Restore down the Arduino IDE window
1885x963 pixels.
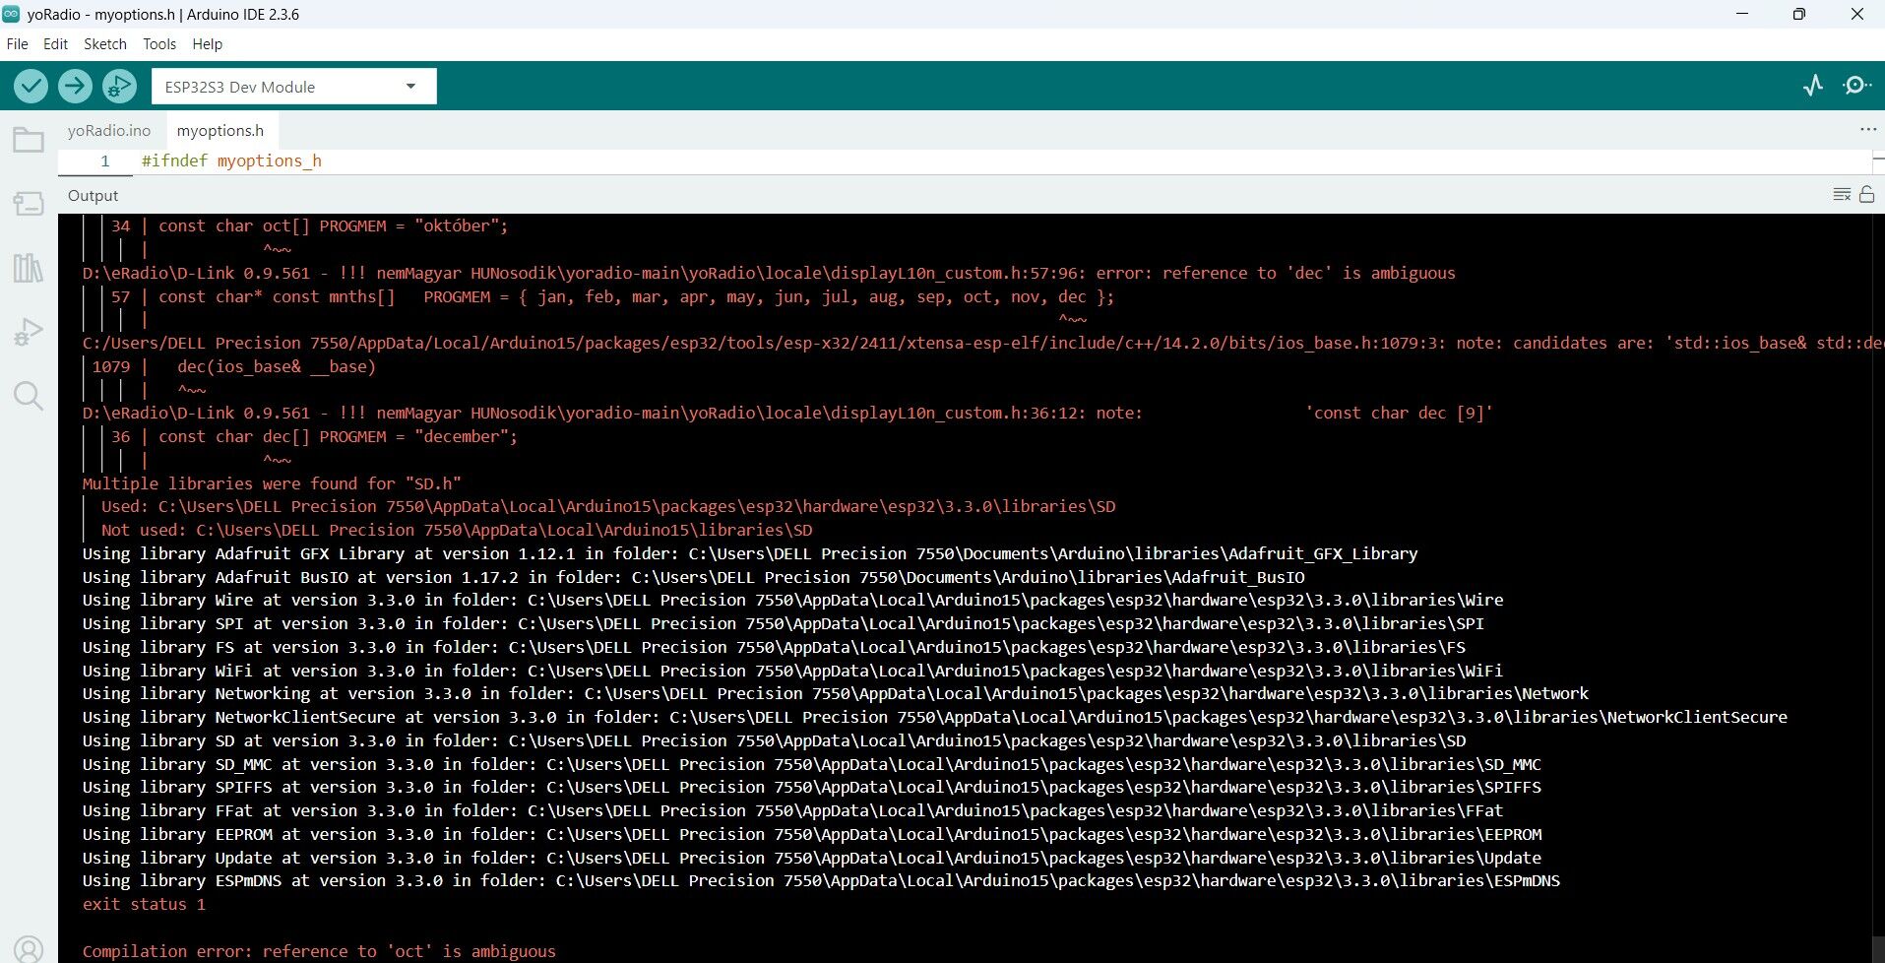(1799, 14)
